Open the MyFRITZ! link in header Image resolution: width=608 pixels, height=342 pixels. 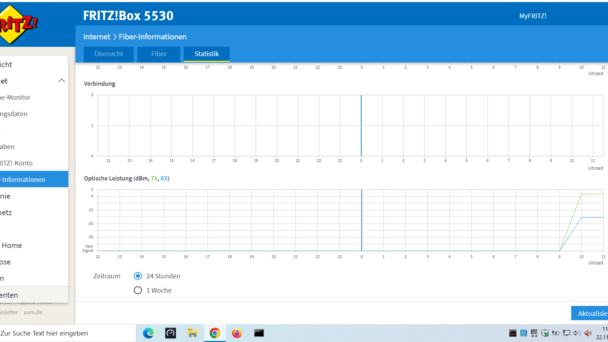pos(533,16)
